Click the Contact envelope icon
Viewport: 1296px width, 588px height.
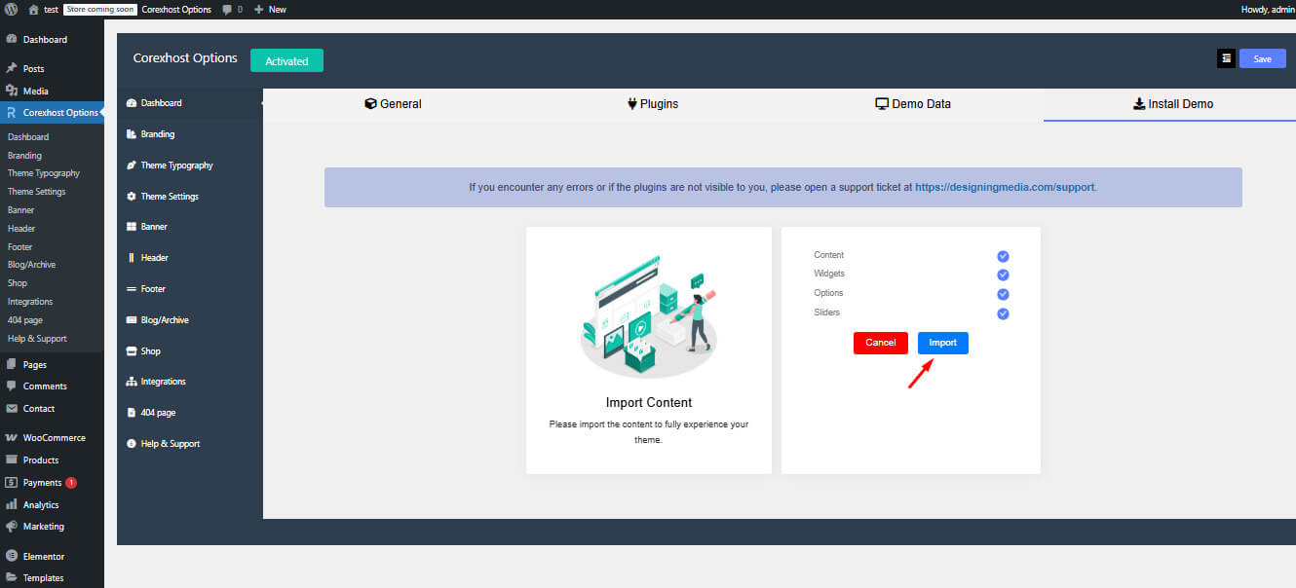[x=12, y=409]
